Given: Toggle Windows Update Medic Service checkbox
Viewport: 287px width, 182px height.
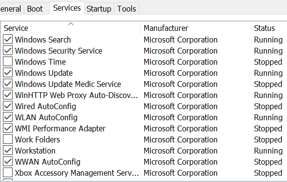Looking at the screenshot, I should coord(8,84).
